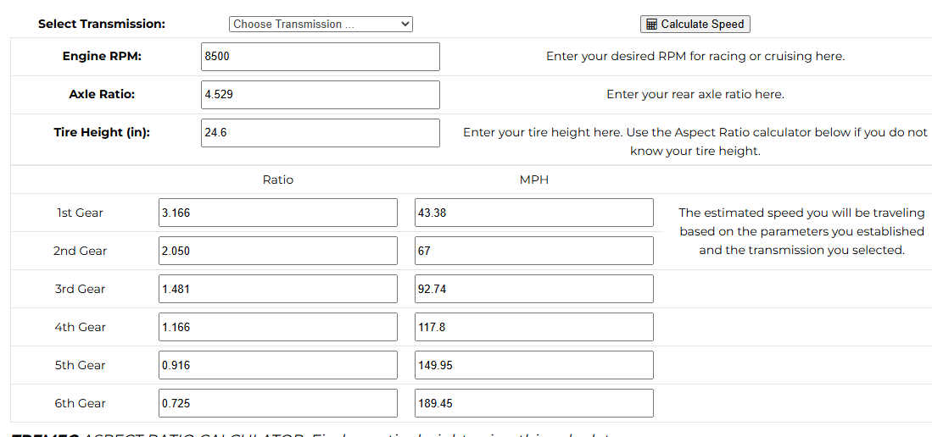Select the 2nd Gear ratio field

click(x=277, y=252)
